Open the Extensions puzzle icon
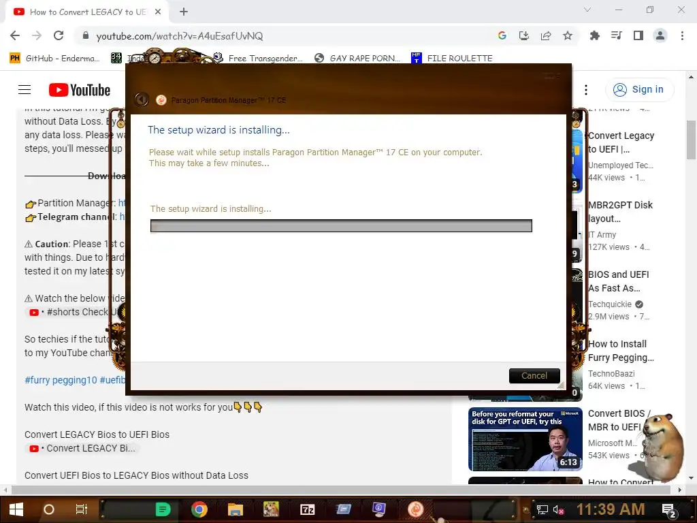The image size is (697, 523). (x=594, y=35)
